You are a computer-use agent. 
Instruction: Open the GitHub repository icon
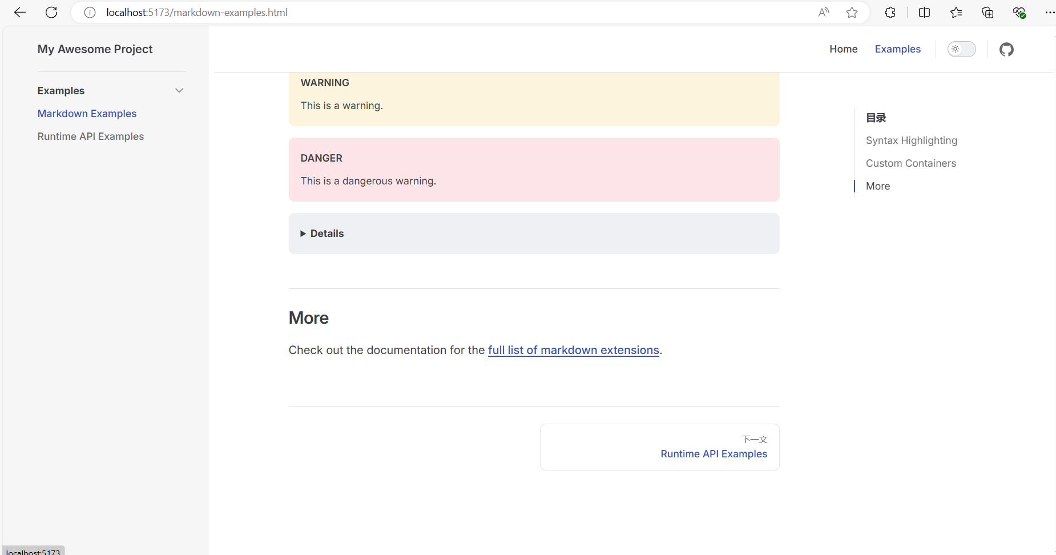point(1006,49)
